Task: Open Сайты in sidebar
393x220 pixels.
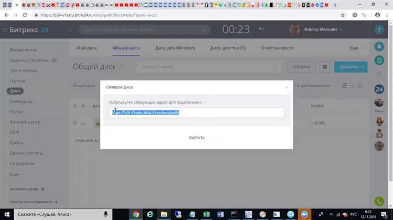Action: point(16,143)
